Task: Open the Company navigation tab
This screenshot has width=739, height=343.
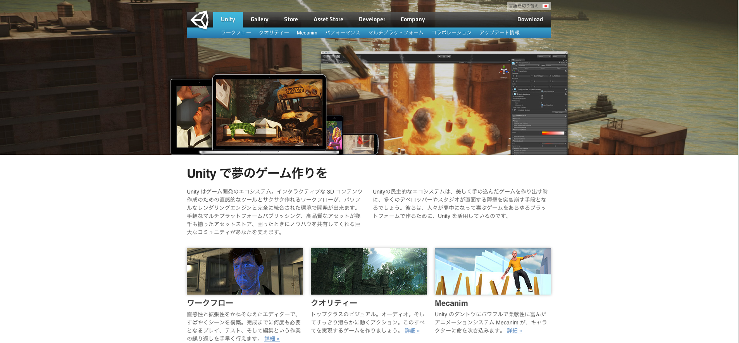Action: (413, 19)
